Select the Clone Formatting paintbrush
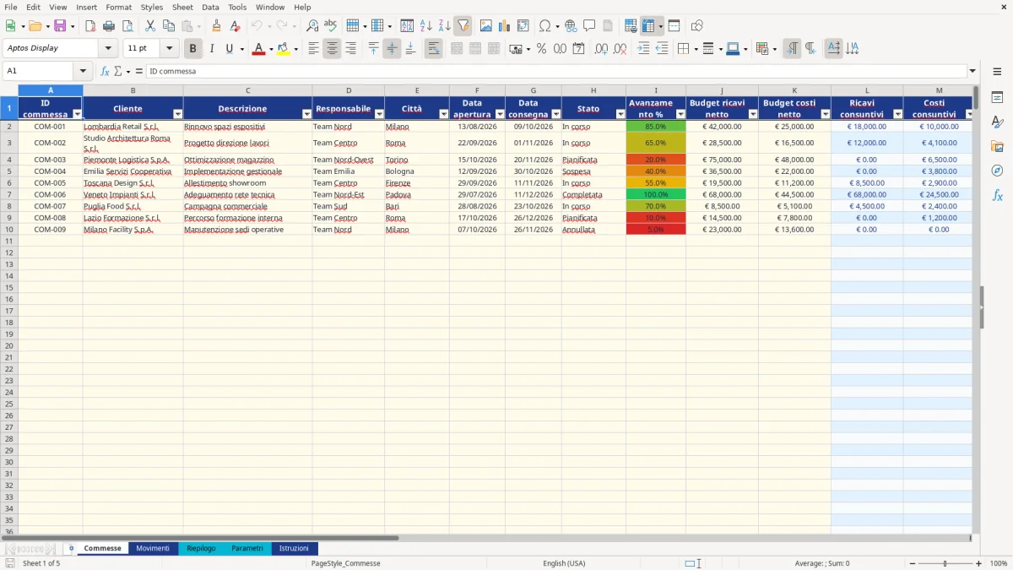Image resolution: width=1013 pixels, height=570 pixels. coord(216,26)
